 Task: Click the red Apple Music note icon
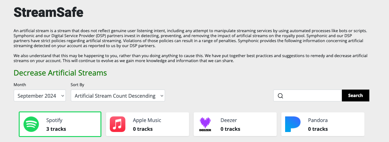pyautogui.click(x=118, y=124)
